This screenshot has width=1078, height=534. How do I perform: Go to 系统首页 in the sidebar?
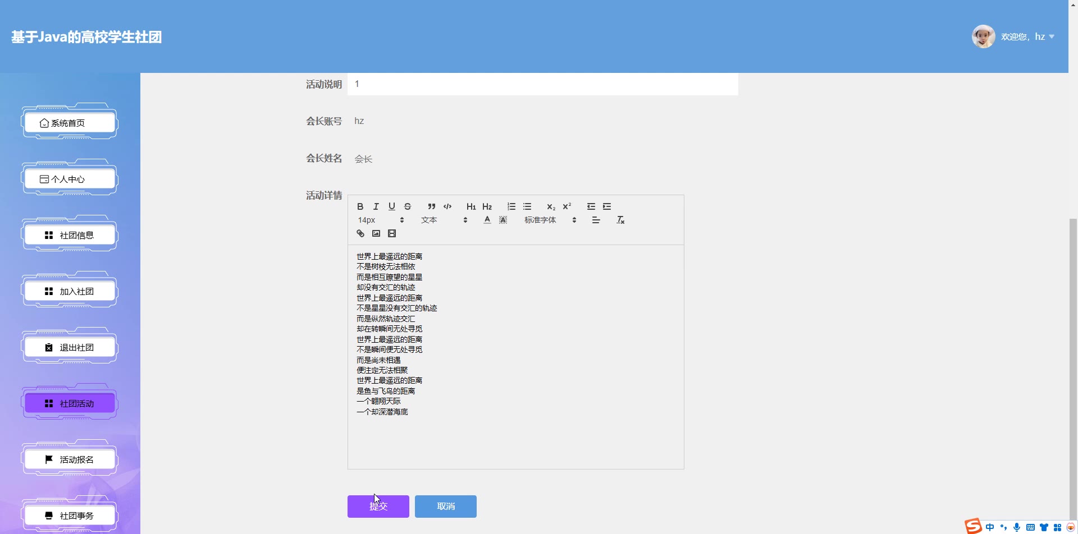(x=70, y=123)
